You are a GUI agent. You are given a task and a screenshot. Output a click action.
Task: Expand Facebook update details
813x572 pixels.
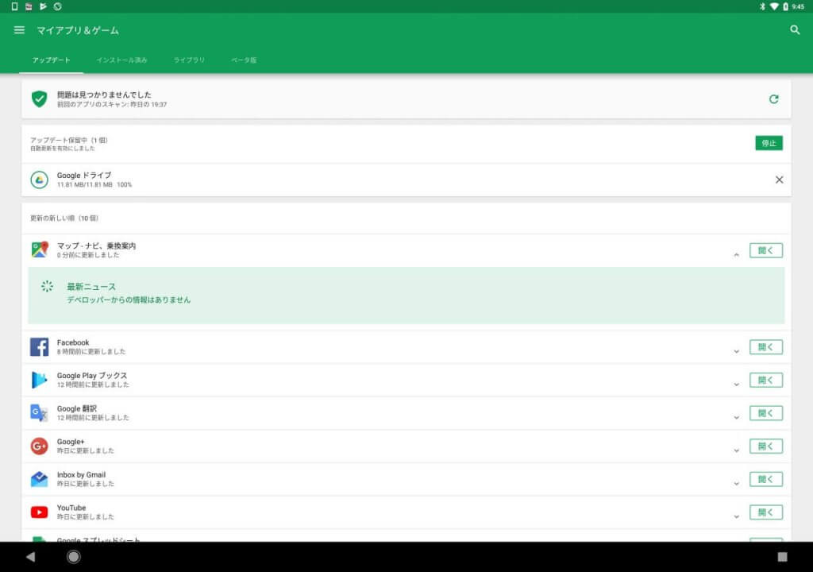(736, 351)
